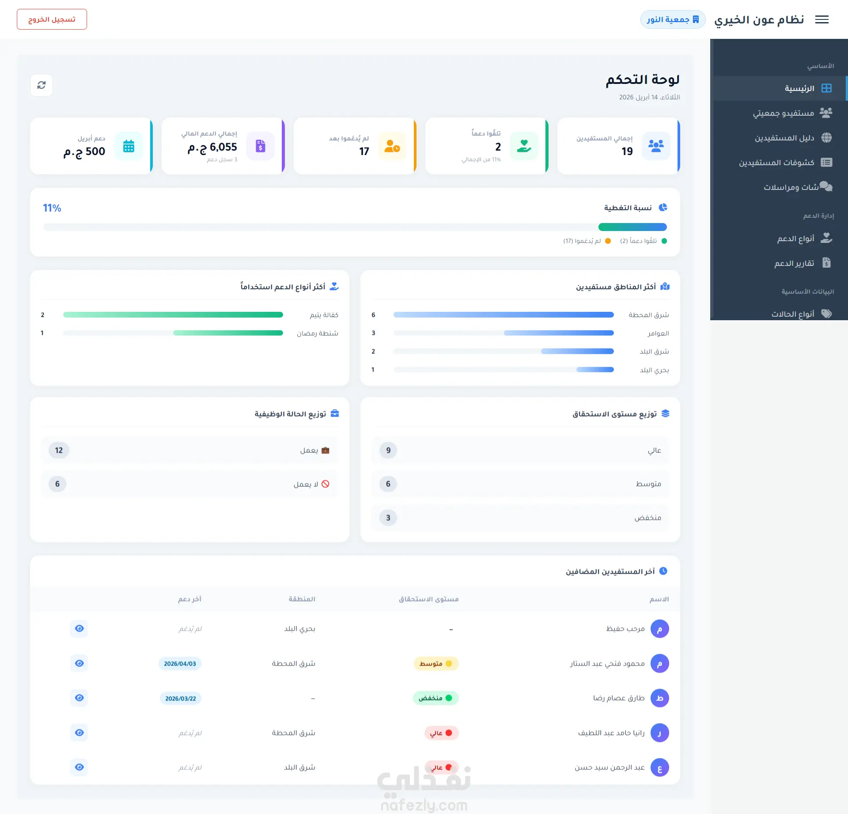This screenshot has width=848, height=814.
Task: Click the coverage ratio pie chart icon
Action: pyautogui.click(x=663, y=208)
